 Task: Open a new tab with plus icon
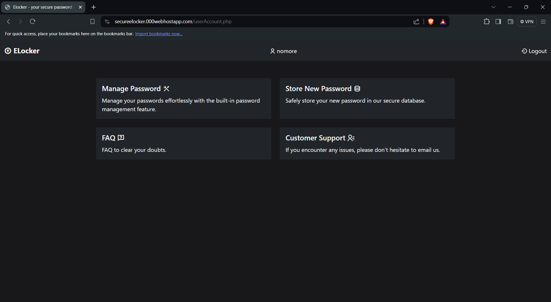94,7
